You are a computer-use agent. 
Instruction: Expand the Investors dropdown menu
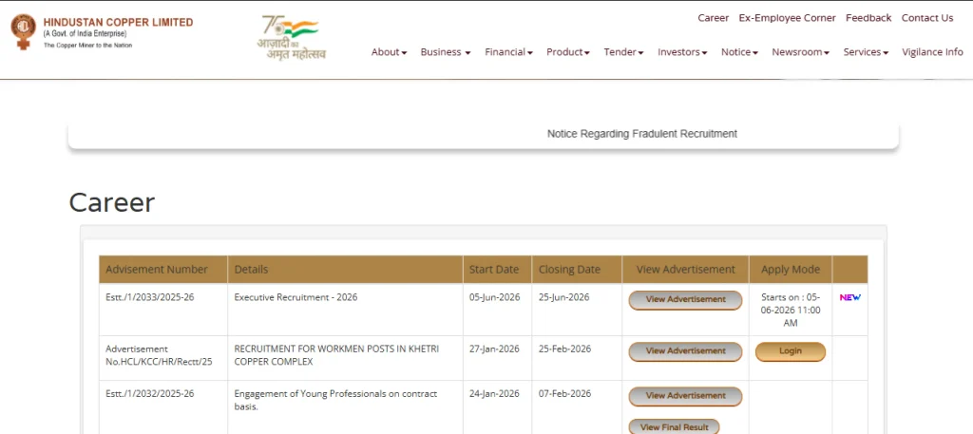point(682,52)
